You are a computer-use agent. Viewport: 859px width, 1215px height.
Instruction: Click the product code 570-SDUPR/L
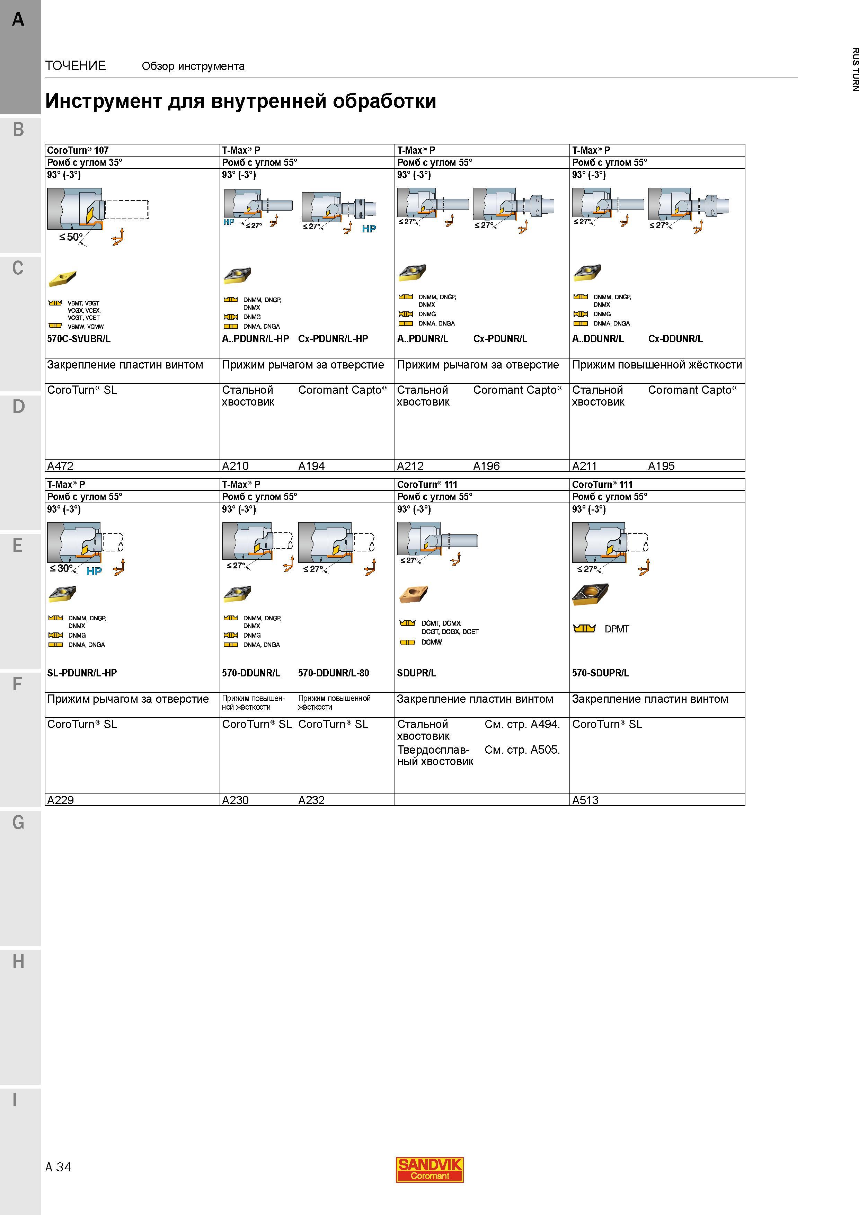pos(600,673)
